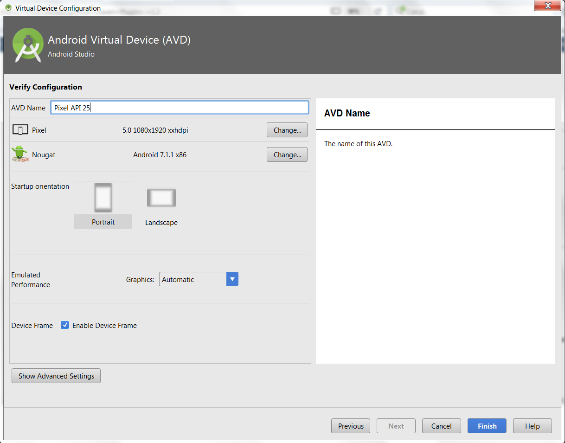The height and width of the screenshot is (443, 565).
Task: Click the Finish button
Action: click(487, 426)
